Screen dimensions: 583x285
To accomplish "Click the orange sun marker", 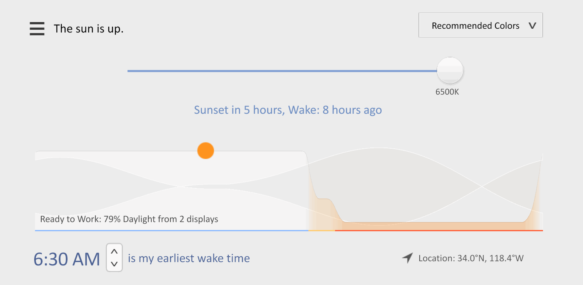I will click(205, 150).
